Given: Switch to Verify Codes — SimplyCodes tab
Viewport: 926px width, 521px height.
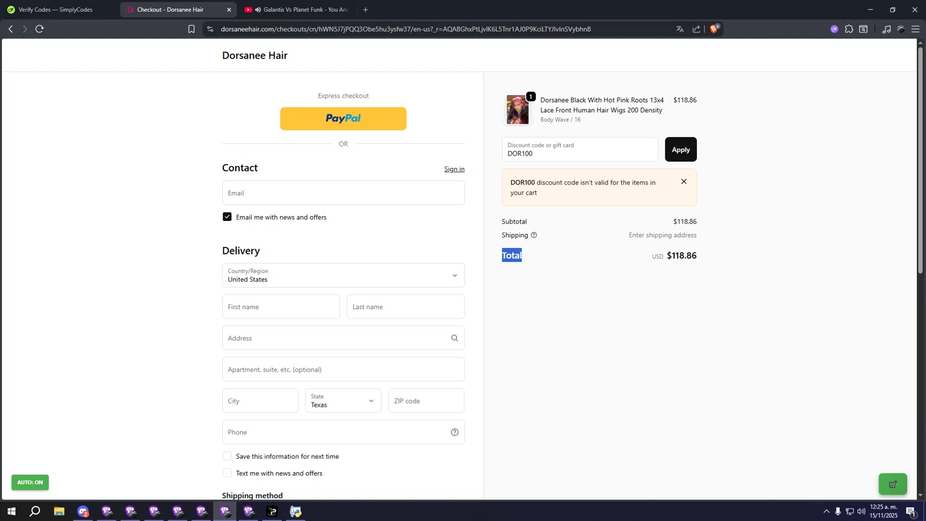Looking at the screenshot, I should 60,10.
